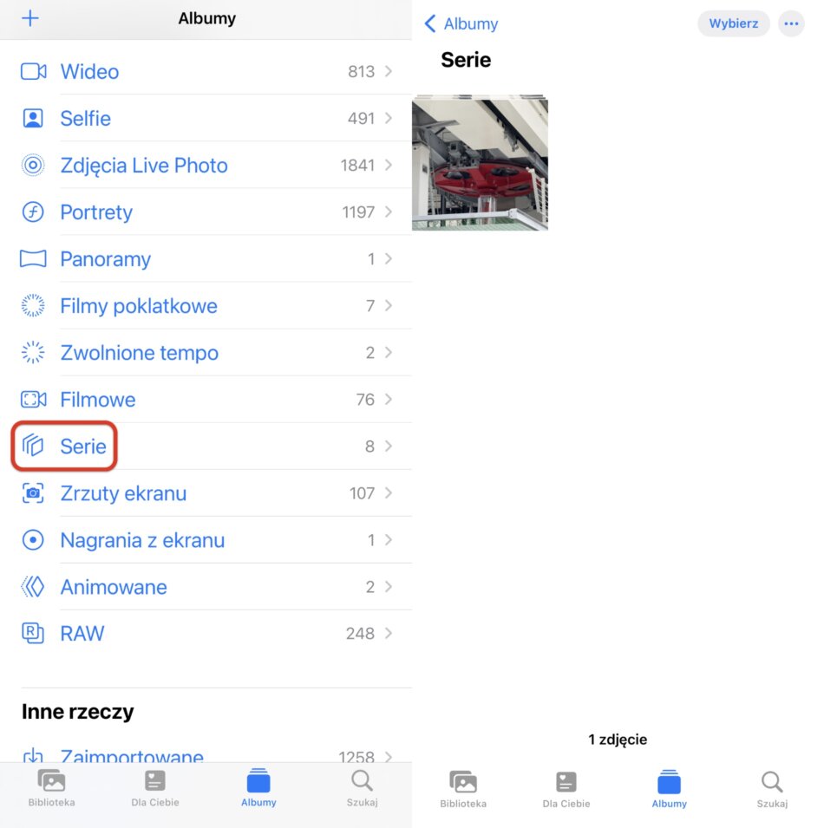824x828 pixels.
Task: Open the Panoramy panorama icon
Action: click(33, 258)
